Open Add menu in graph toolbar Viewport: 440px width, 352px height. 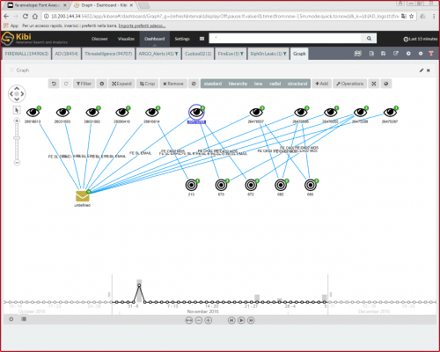(x=321, y=84)
